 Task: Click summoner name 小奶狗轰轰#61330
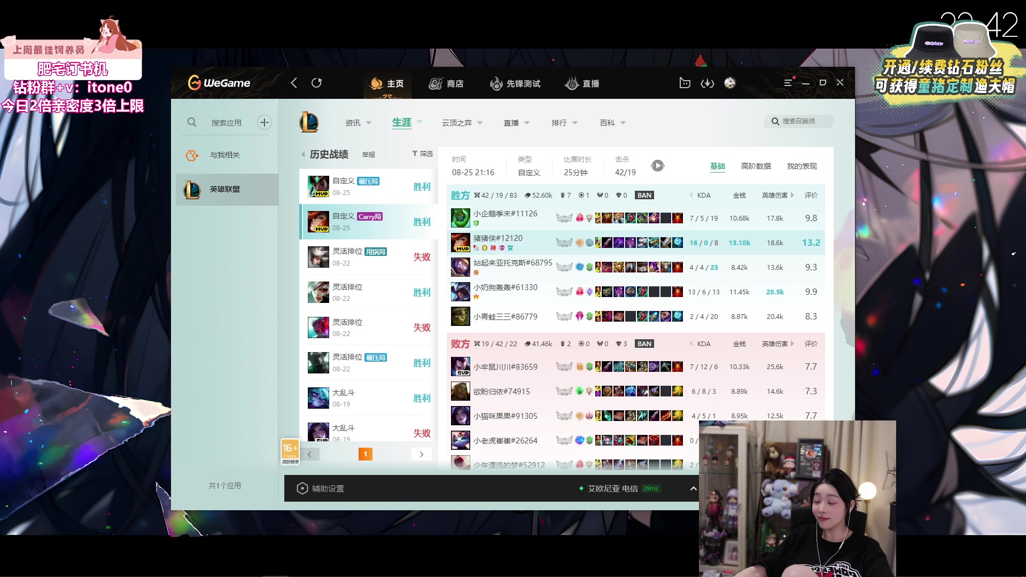[505, 287]
